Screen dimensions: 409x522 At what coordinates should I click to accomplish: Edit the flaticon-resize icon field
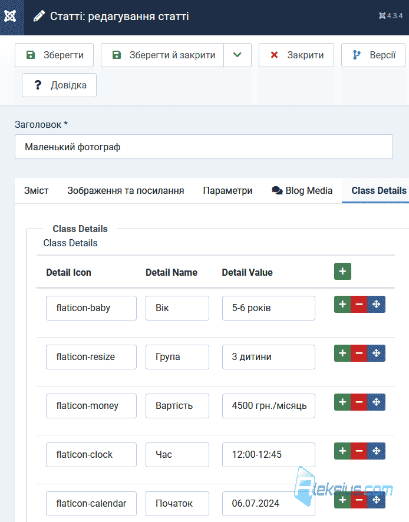[x=91, y=357]
